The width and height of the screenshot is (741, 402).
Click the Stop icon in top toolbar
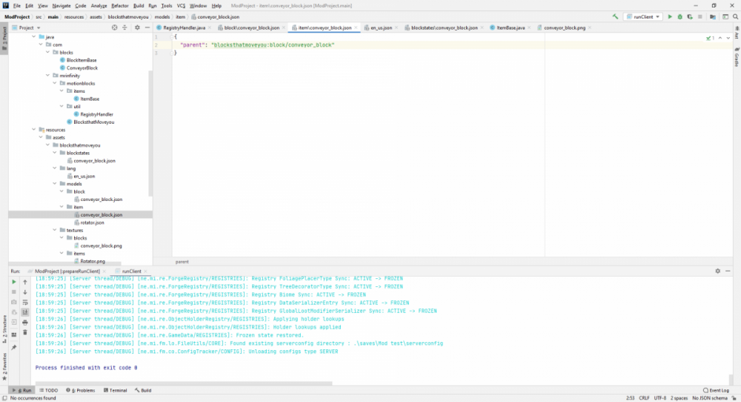(x=700, y=16)
